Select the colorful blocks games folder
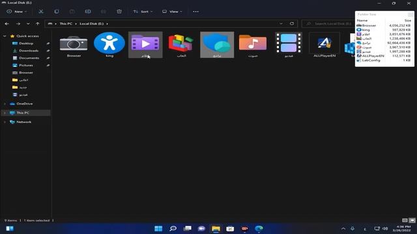 tap(181, 45)
